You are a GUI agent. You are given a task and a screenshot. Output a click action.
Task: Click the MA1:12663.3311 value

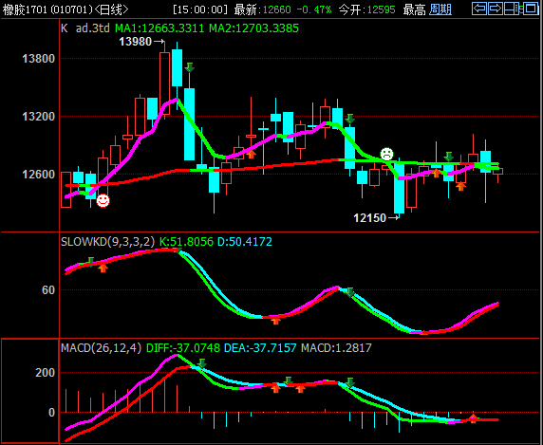[159, 28]
